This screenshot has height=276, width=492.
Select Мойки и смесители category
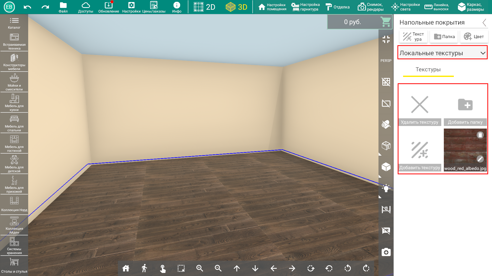(x=14, y=83)
